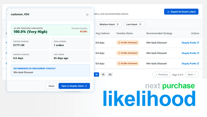Select the Medium Intent filter
The image size is (207, 117).
pos(109,24)
